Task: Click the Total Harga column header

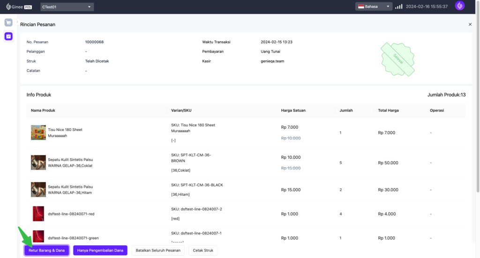Action: click(388, 111)
